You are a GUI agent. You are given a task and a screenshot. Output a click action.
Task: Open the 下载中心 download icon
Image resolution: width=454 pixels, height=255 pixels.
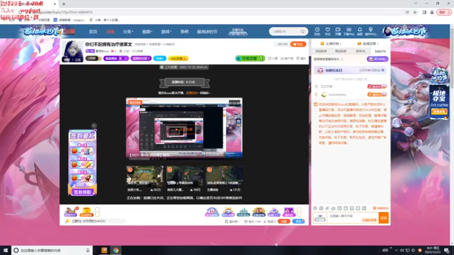(x=348, y=31)
